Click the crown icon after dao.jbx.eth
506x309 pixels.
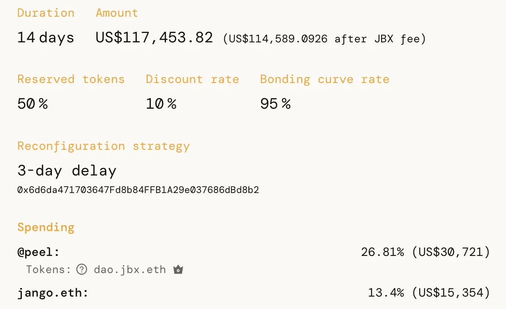(x=178, y=270)
